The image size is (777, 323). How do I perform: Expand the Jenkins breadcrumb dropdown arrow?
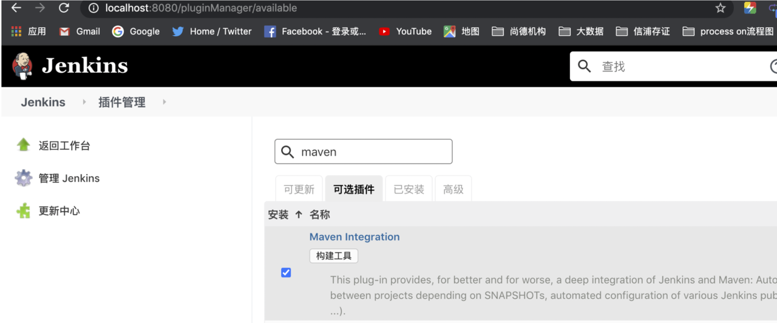point(84,102)
